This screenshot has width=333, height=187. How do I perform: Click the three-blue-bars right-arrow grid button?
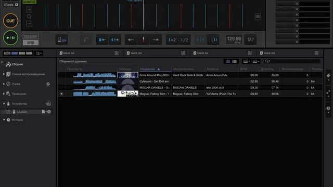point(114,39)
